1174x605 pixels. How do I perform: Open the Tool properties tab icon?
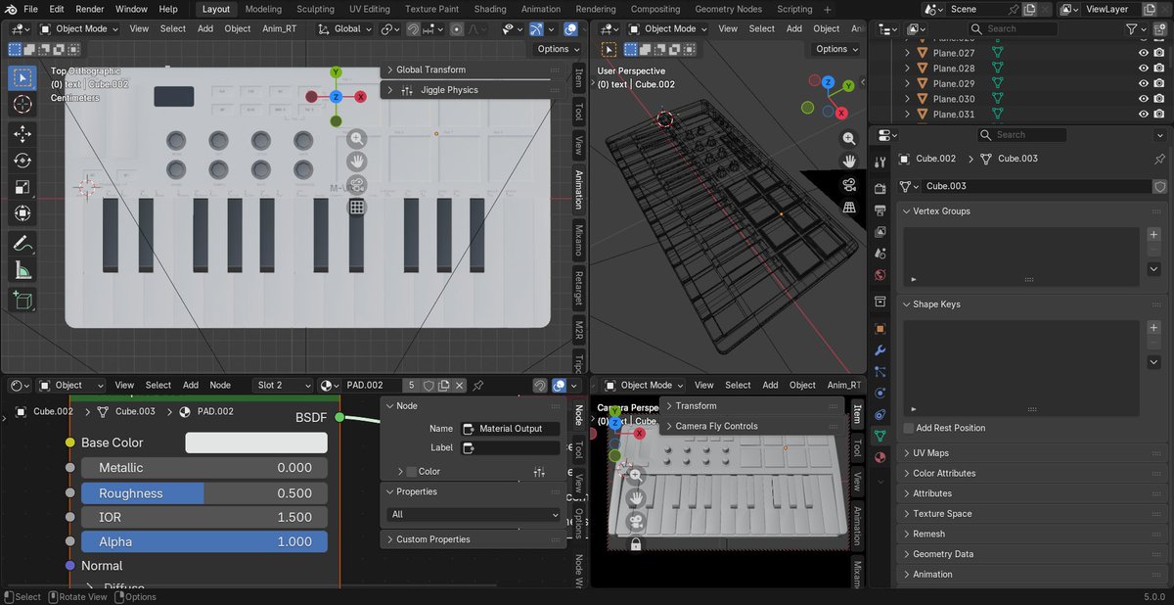880,163
